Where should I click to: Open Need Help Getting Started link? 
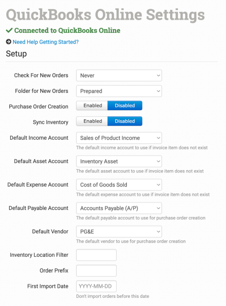point(46,42)
